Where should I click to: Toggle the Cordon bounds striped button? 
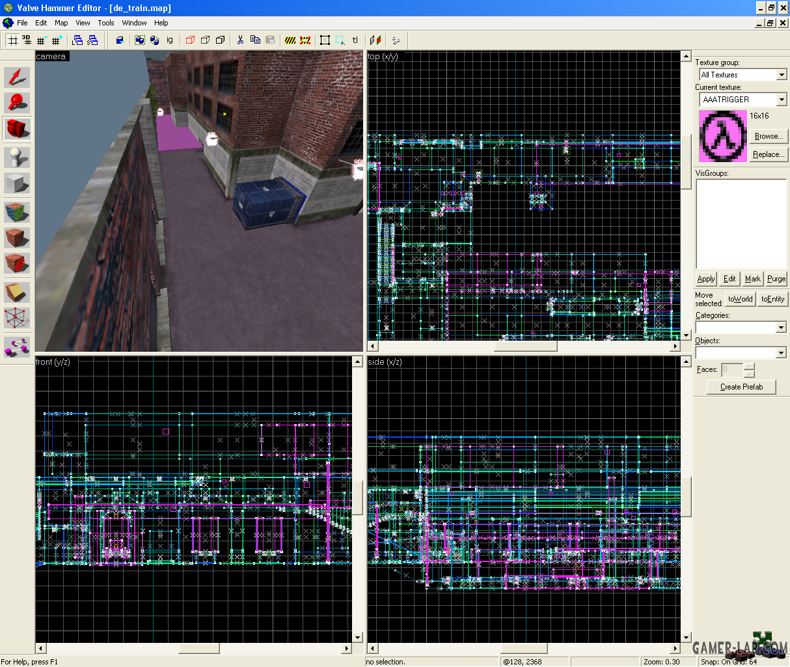click(290, 40)
